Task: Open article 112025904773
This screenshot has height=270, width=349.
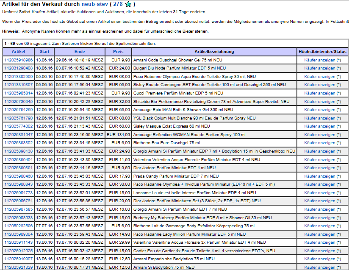Action: [x=19, y=192]
